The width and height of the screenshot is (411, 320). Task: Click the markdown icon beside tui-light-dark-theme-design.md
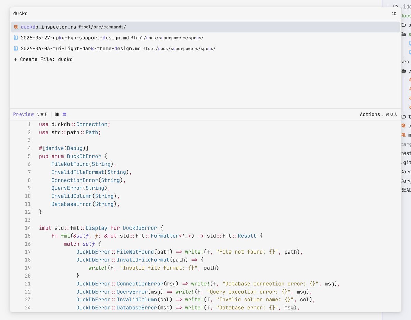[16, 48]
